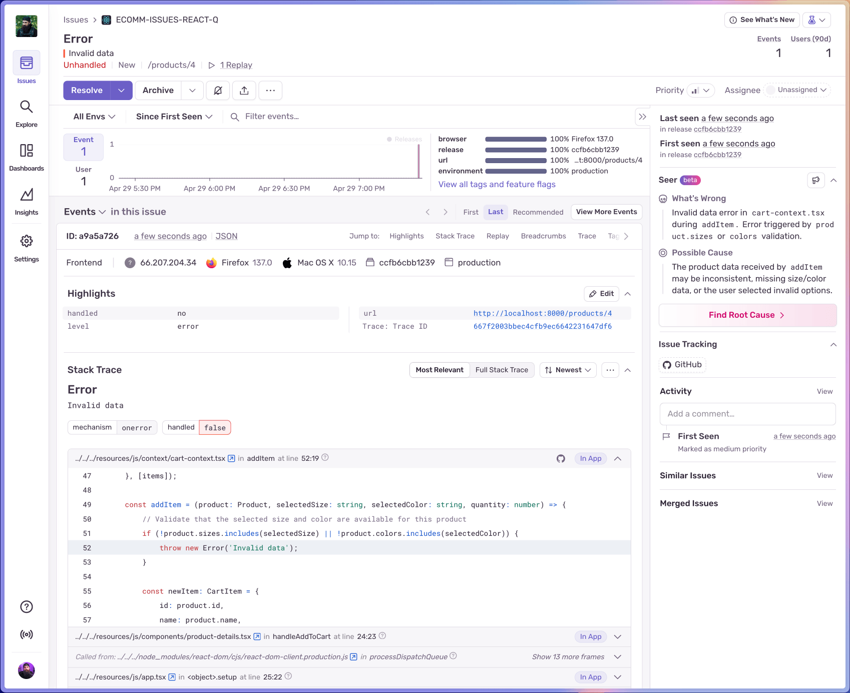Select Most Relevant stack trace view
850x693 pixels.
pyautogui.click(x=440, y=370)
